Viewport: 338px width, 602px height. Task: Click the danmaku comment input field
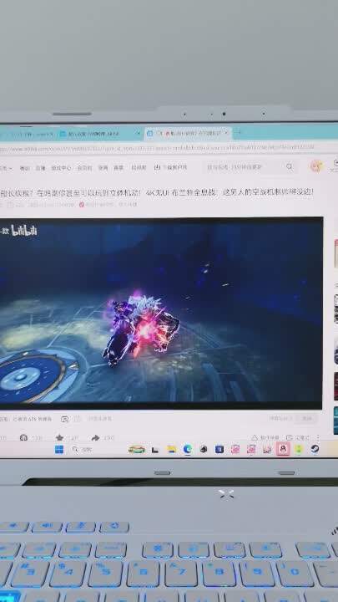point(174,419)
